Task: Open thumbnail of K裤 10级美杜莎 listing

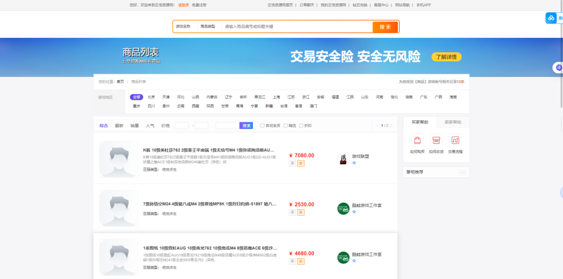Action: pos(119,159)
